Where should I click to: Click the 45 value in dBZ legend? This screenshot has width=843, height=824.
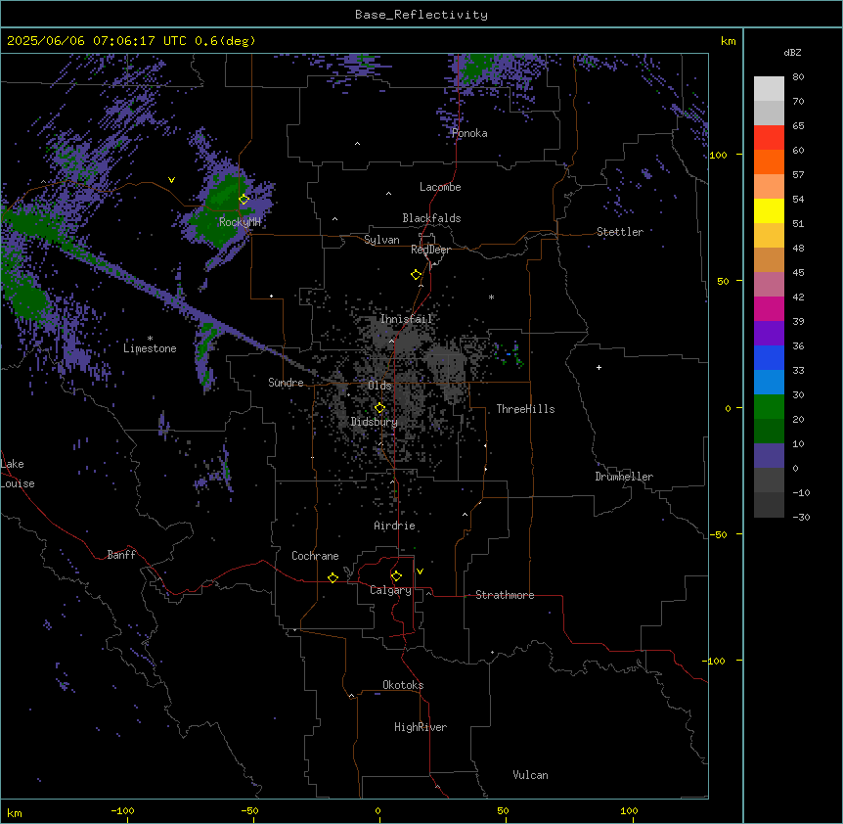coord(798,273)
